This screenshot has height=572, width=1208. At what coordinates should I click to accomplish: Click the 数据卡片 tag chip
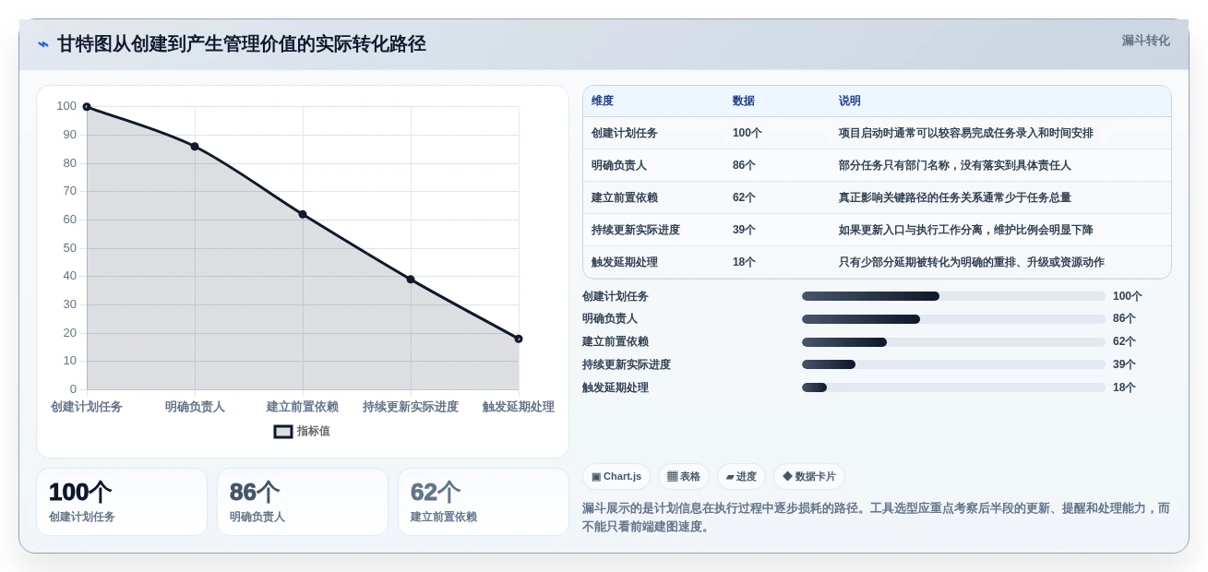tap(809, 477)
